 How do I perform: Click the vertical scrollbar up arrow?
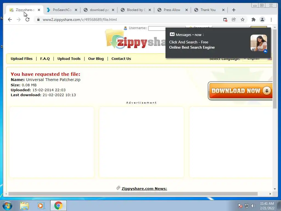point(275,27)
